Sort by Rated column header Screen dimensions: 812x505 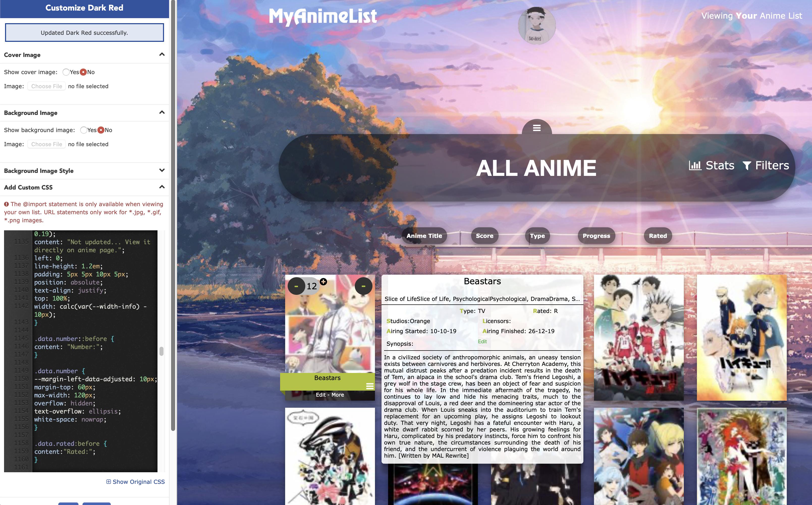pos(658,236)
